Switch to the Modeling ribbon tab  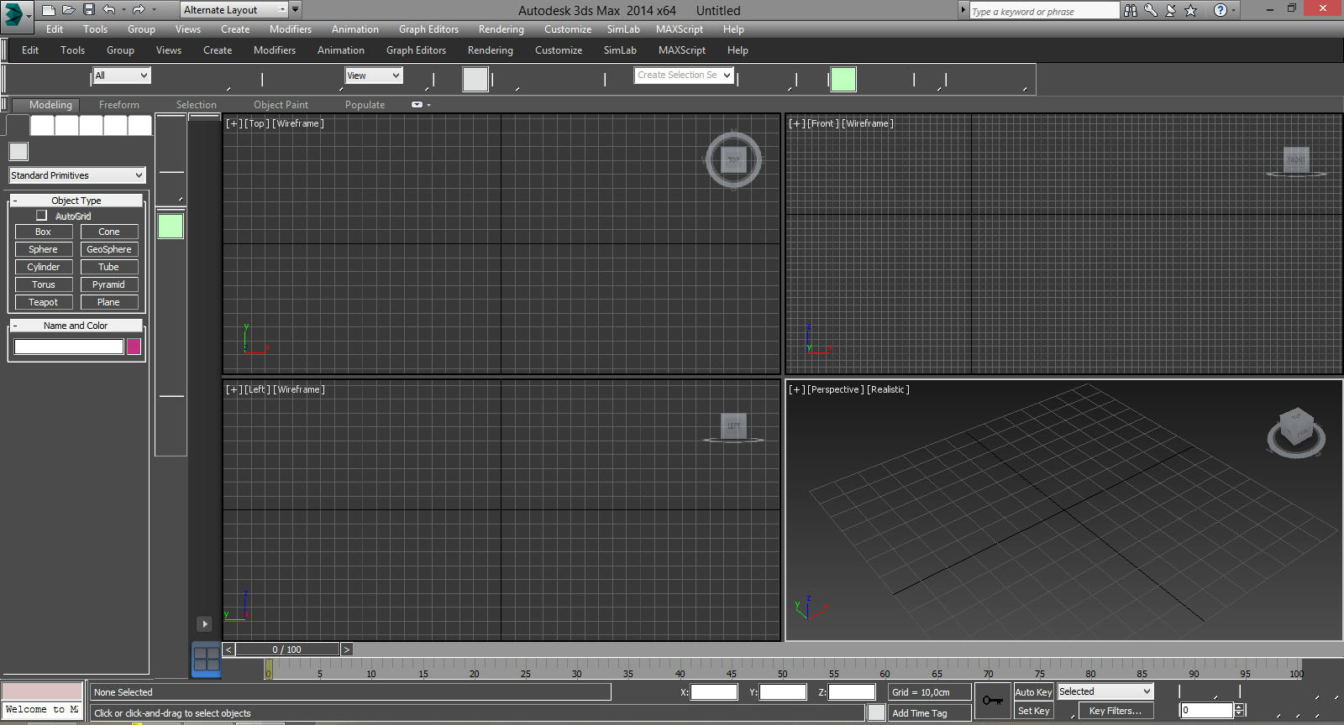coord(50,105)
